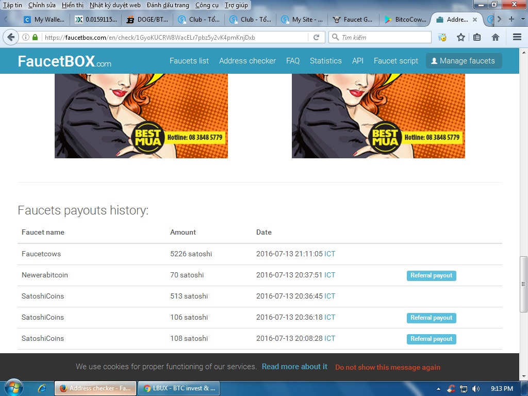The image size is (528, 396).
Task: Click the search magnifier icon
Action: pos(335,37)
